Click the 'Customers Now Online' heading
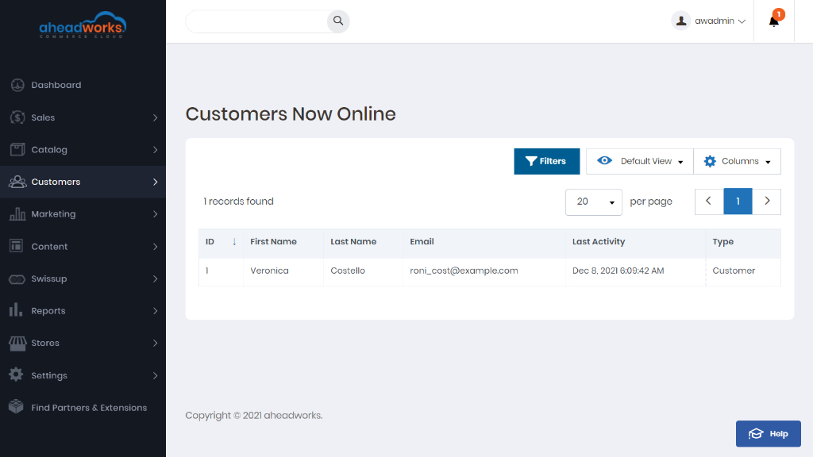Screen dimensions: 813x457 tap(291, 114)
